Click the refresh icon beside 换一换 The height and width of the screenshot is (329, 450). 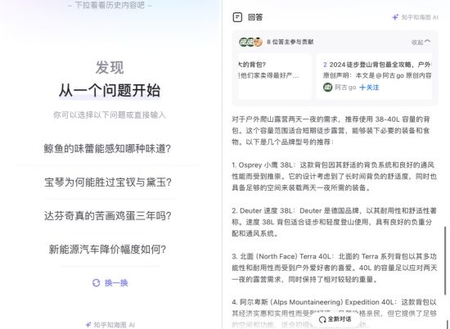pyautogui.click(x=97, y=283)
